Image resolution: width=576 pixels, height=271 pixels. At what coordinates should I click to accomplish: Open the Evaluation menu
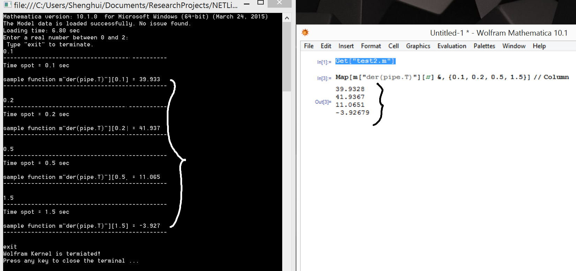(x=452, y=46)
